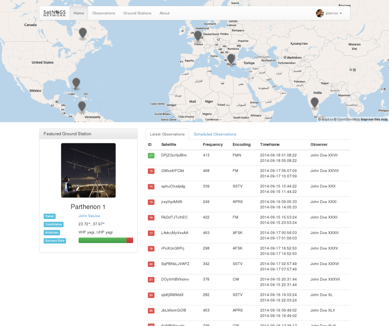Viewport: 389px width, 326px height.
Task: Click the SatNOGS Network logo
Action: [x=54, y=13]
